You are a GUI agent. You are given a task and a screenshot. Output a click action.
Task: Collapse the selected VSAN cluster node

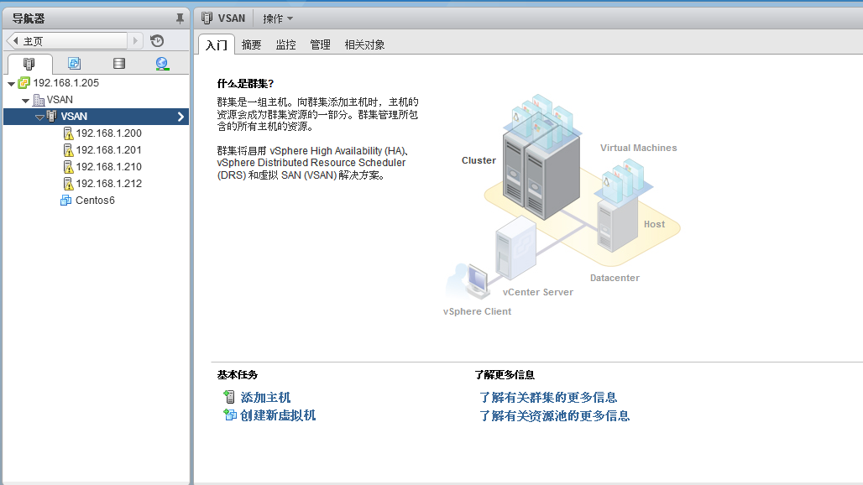39,117
